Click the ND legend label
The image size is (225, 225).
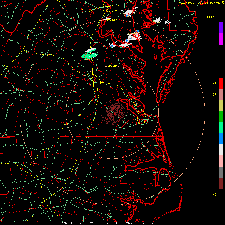point(214,195)
